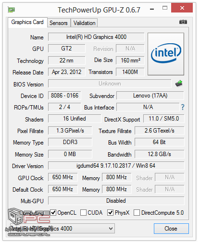Close window with red X button
Image resolution: width=200 pixels, height=244 pixels.
click(x=182, y=8)
